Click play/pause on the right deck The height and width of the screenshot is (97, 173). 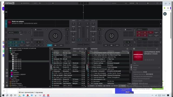[x=111, y=45]
